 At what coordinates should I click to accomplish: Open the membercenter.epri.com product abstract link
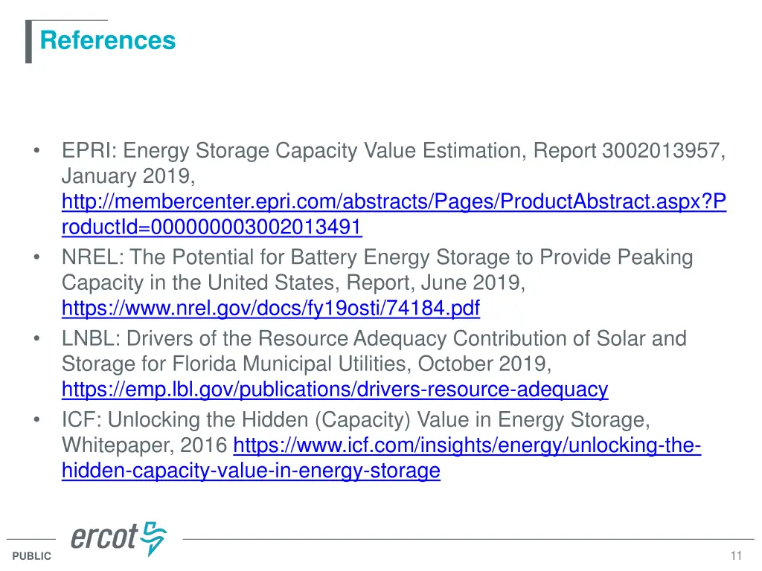pos(394,201)
